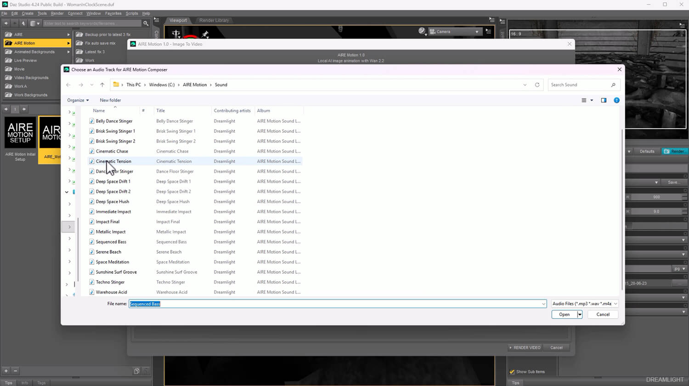Image resolution: width=689 pixels, height=386 pixels.
Task: Go back in the file dialog
Action: click(68, 85)
